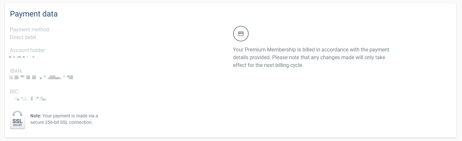Viewport: 462px width, 141px height.
Task: Click the Account holder label
Action: (28, 50)
